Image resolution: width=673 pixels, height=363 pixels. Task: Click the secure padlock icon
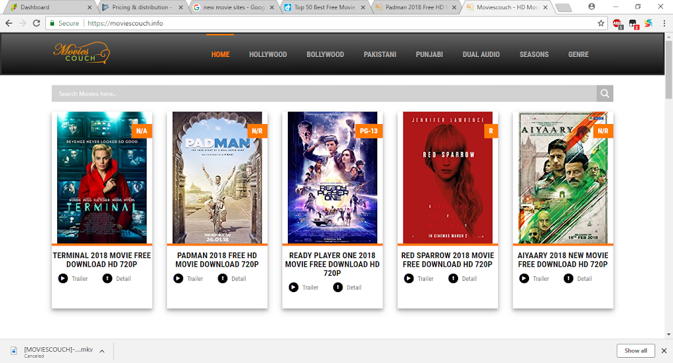point(52,23)
